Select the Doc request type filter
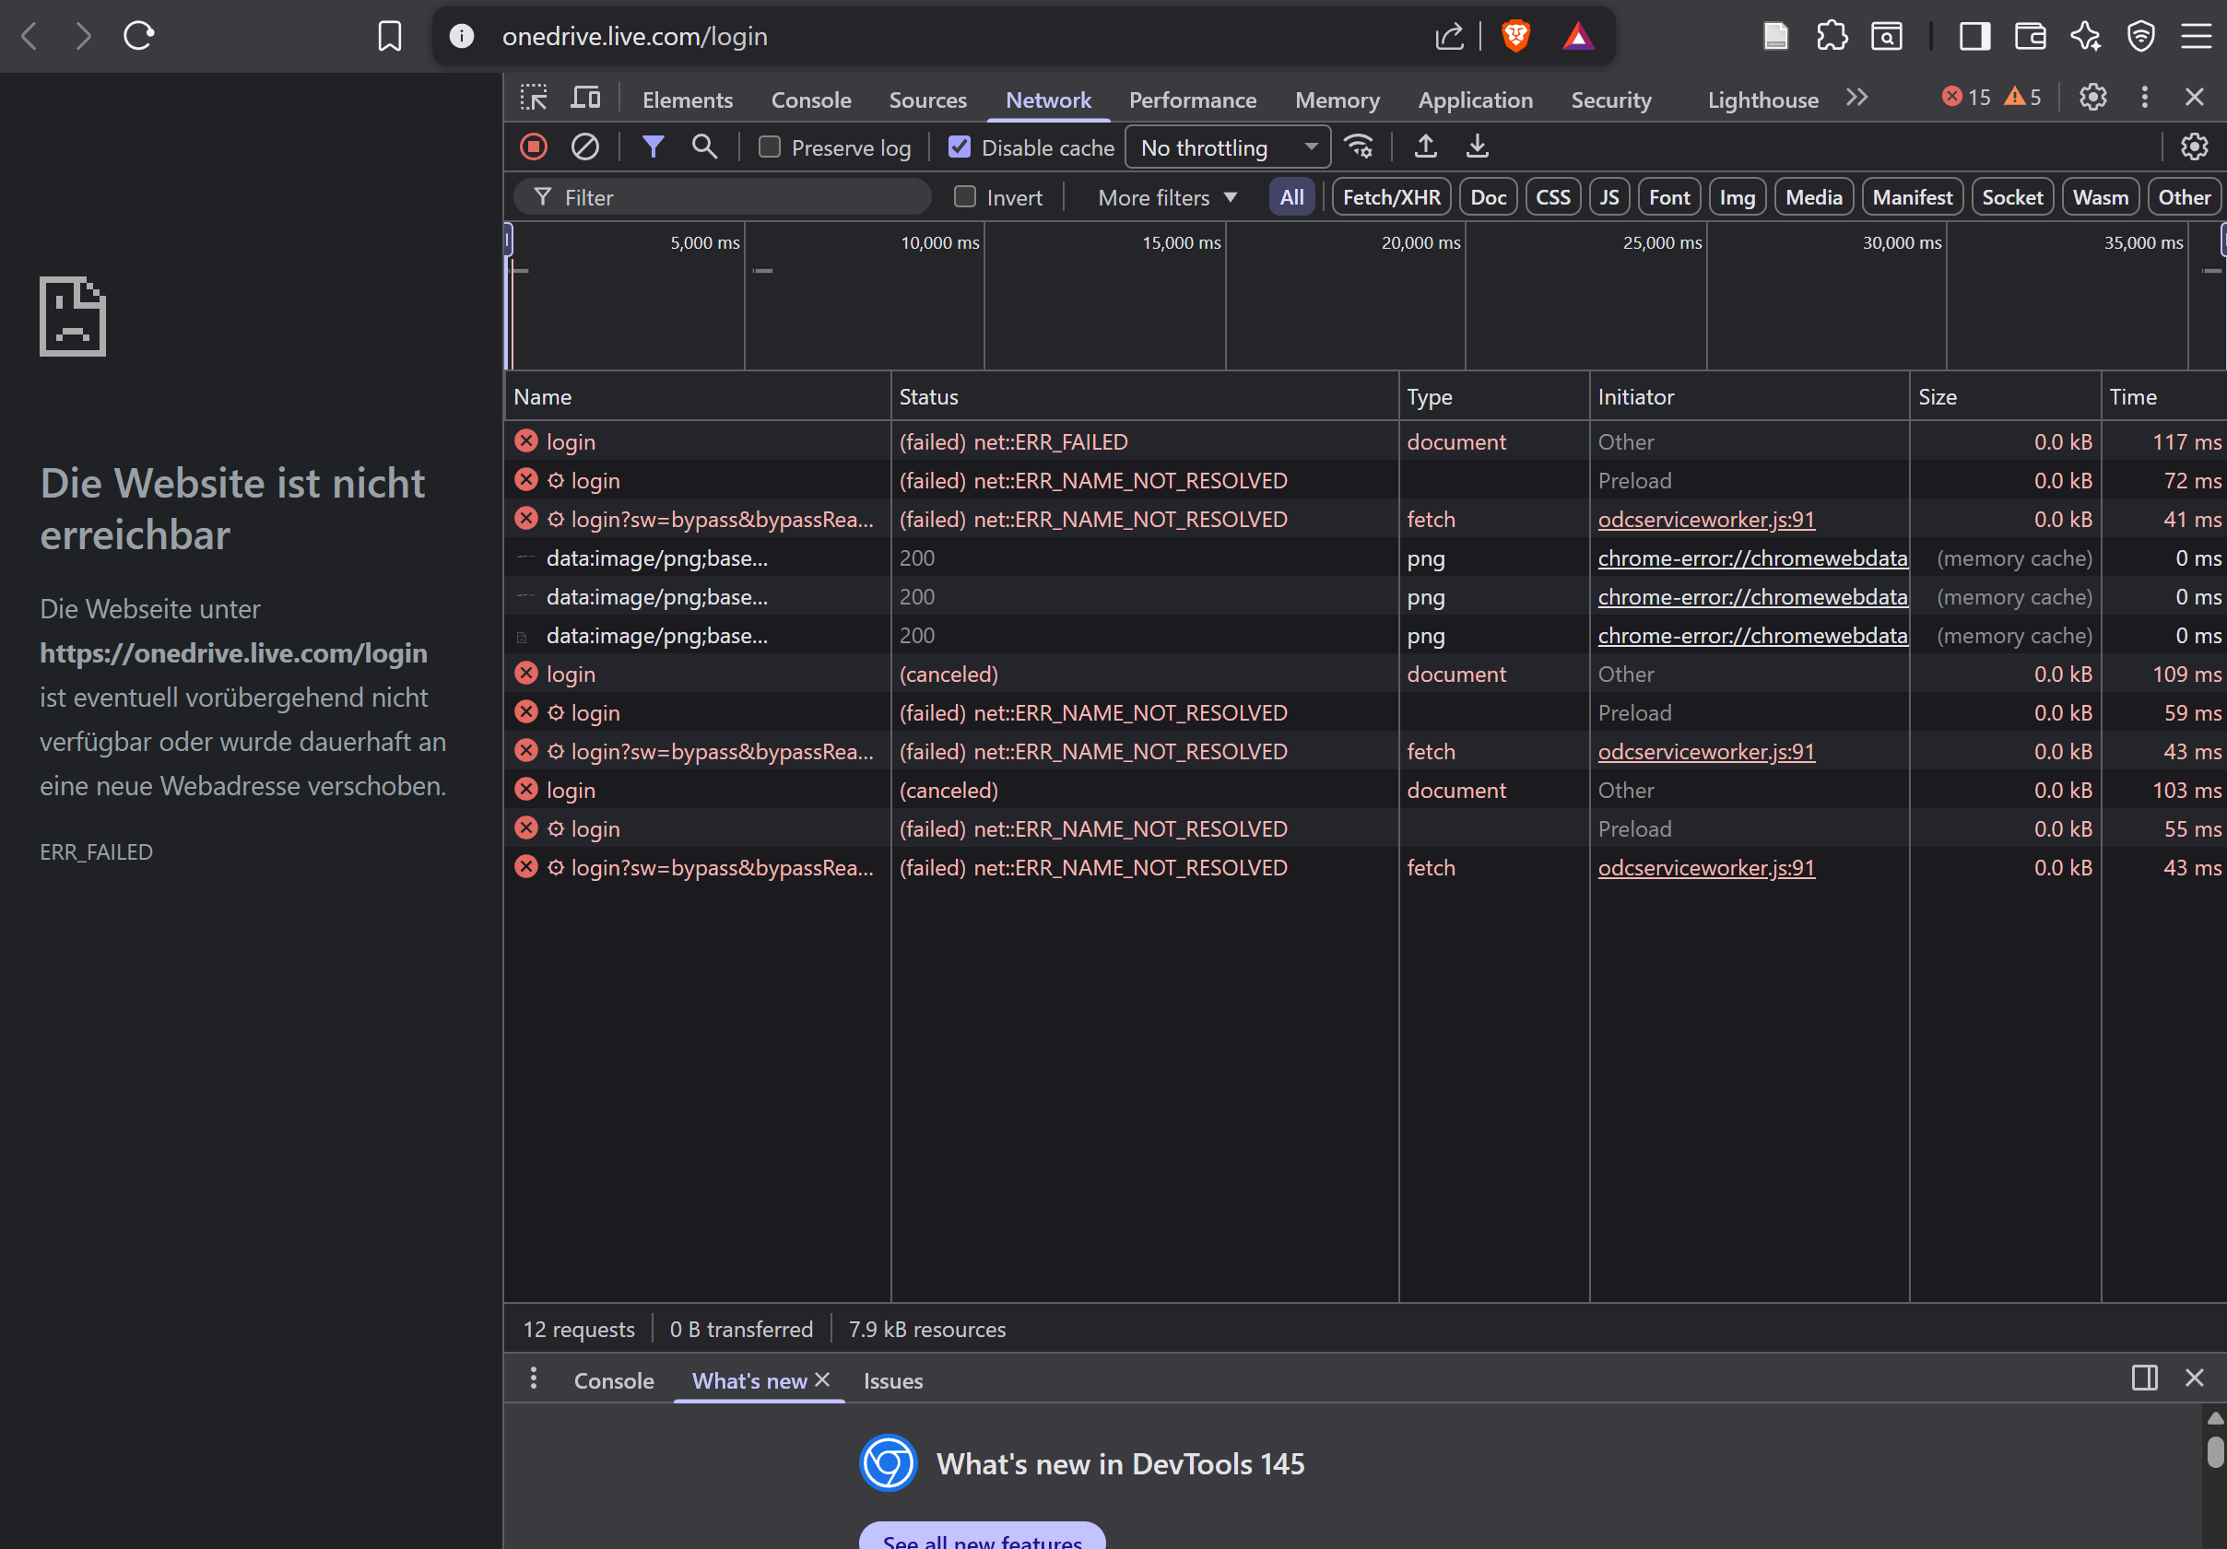Viewport: 2227px width, 1549px height. 1488,197
